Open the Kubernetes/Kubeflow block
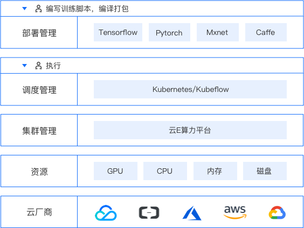304x228 pixels. coord(190,89)
